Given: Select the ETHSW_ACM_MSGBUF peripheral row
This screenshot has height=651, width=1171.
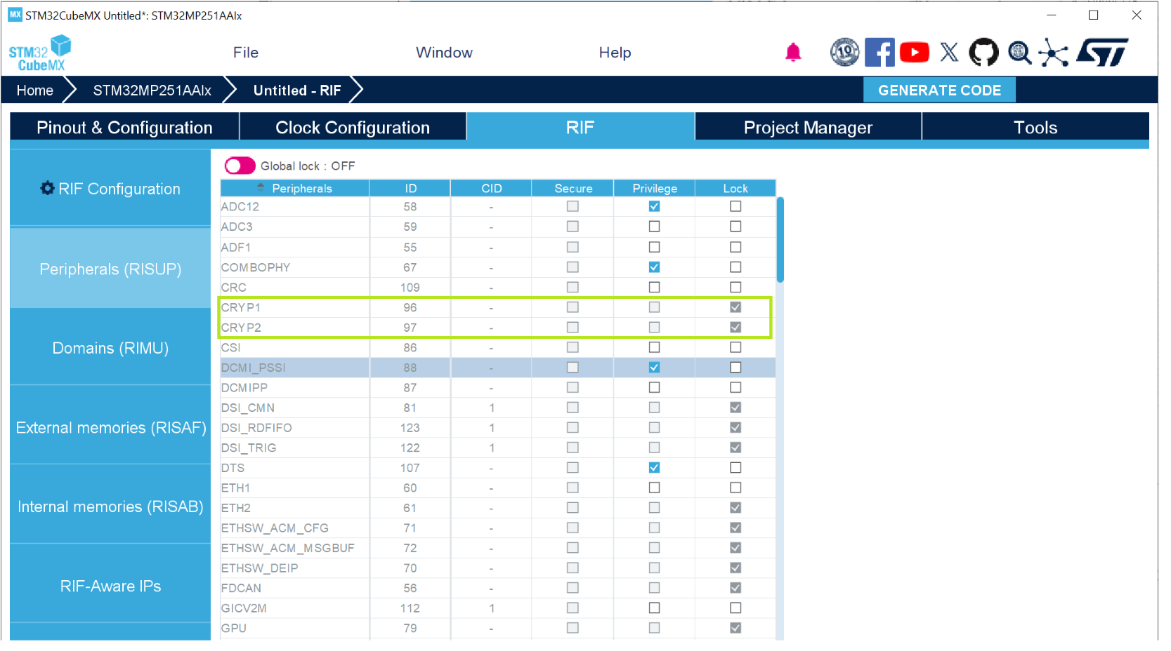Looking at the screenshot, I should 498,548.
